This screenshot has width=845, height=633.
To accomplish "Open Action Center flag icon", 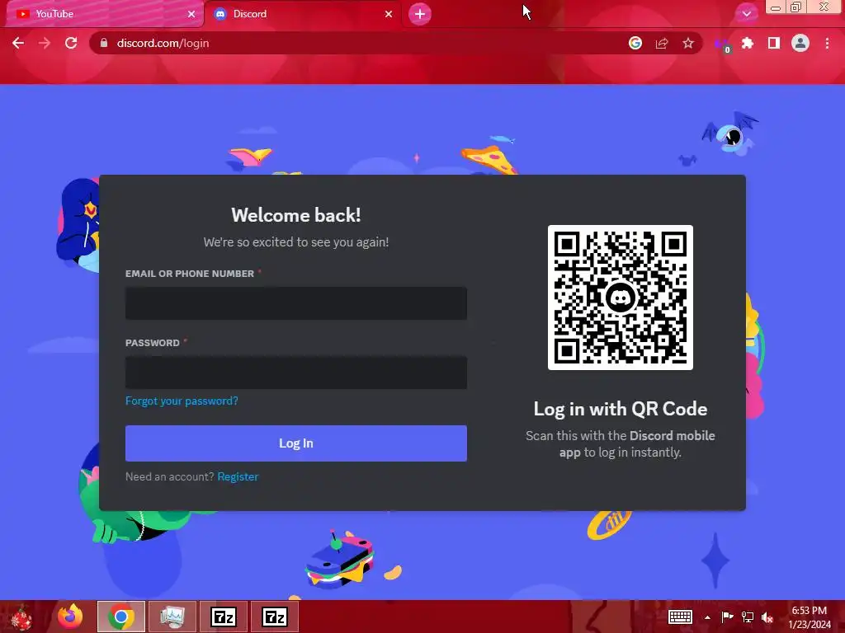I will click(727, 617).
